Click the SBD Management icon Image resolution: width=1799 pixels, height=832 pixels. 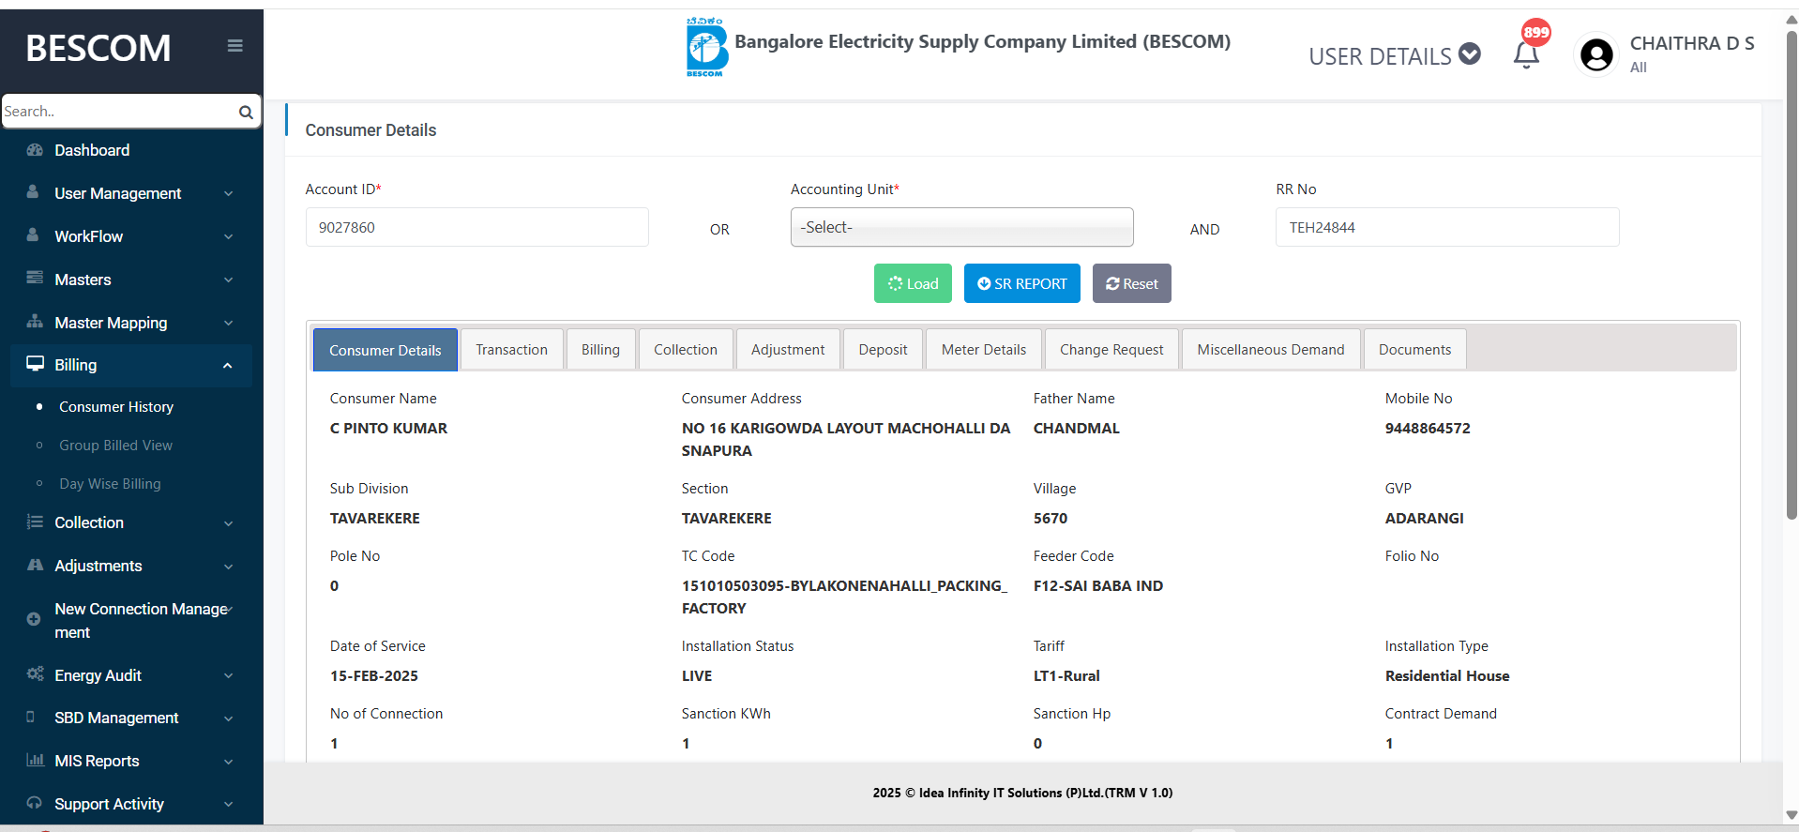[x=31, y=717]
